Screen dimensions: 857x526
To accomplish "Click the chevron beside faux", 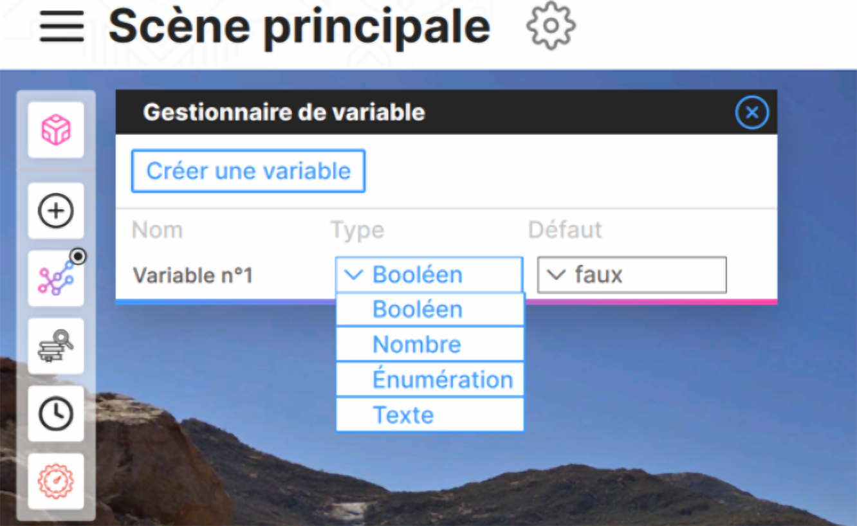I will pos(557,275).
